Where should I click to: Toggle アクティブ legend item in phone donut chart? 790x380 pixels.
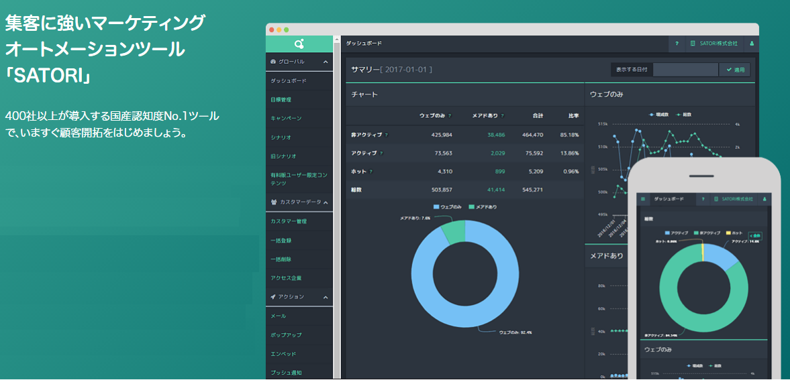click(x=678, y=233)
